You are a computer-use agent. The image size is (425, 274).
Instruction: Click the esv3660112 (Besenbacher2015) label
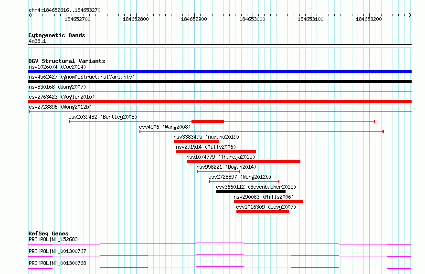pyautogui.click(x=256, y=187)
